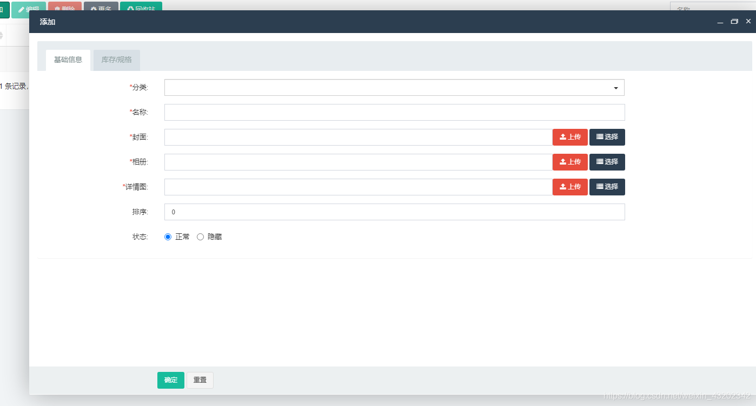
Task: Focus the 名称 text field
Action: (394, 112)
